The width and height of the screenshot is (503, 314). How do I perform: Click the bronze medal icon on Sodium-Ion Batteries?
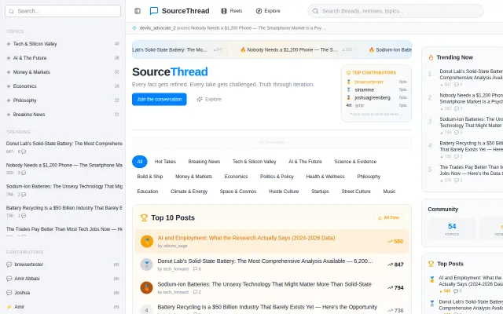point(147,287)
